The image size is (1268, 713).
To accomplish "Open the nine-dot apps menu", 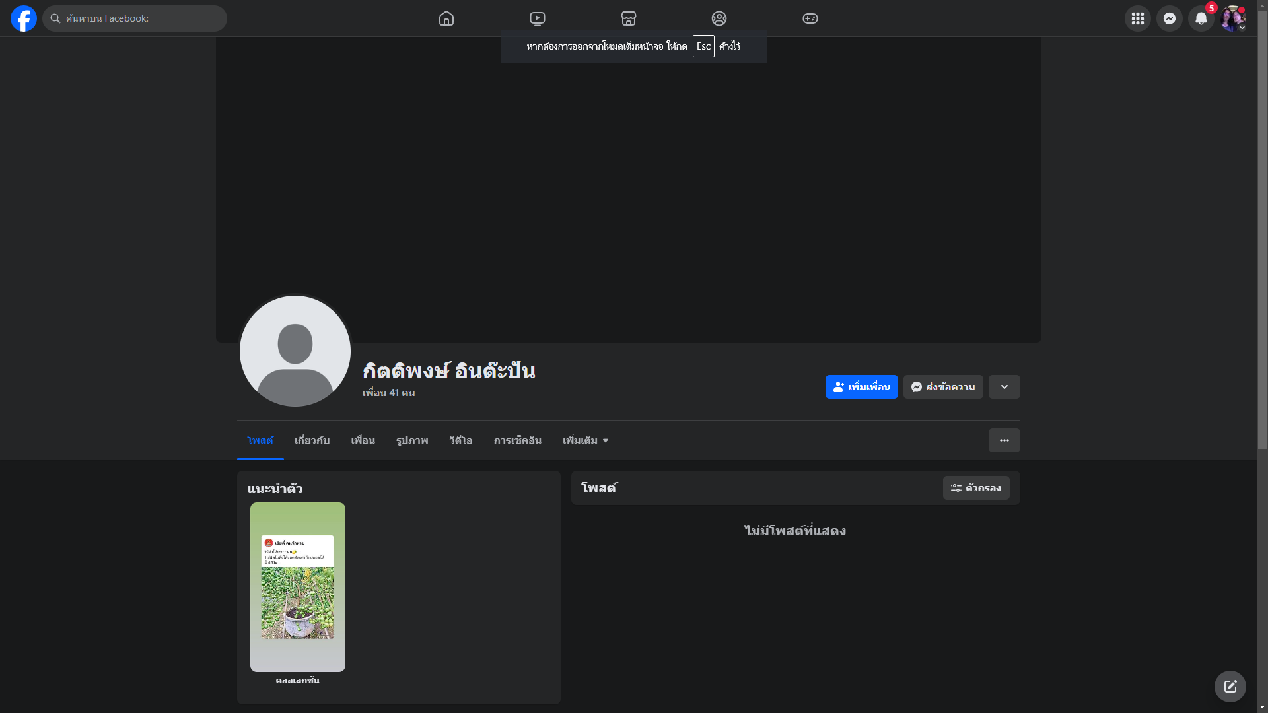I will pos(1138,18).
